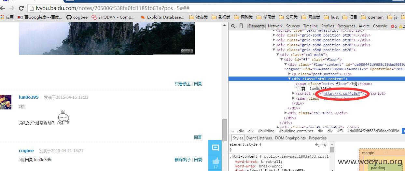The image size is (405, 171).
Task: Expand the script src node
Action: tap(293, 93)
